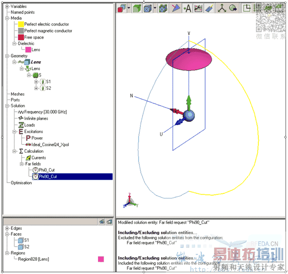Click the Power 'P' icon
Viewport: 288px width, 274px height.
(28, 138)
